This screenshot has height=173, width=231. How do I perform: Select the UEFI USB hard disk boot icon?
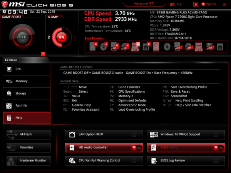click(x=115, y=47)
